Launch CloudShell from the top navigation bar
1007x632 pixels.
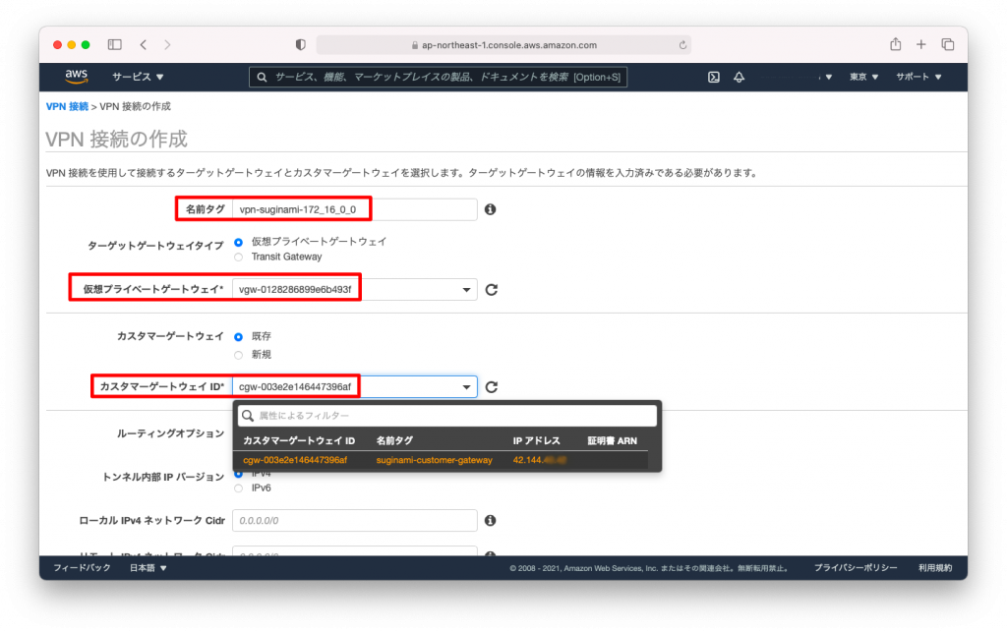[712, 77]
